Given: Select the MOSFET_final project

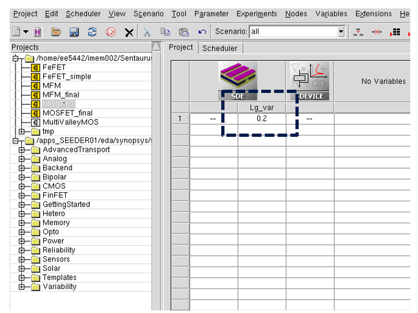Looking at the screenshot, I should (x=67, y=113).
